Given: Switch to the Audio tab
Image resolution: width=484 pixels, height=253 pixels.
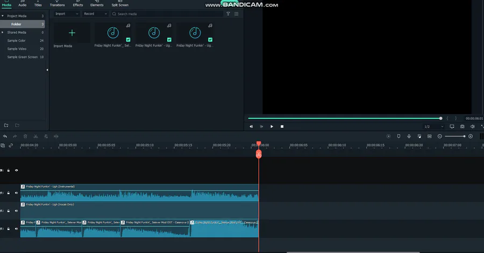Looking at the screenshot, I should 22,4.
